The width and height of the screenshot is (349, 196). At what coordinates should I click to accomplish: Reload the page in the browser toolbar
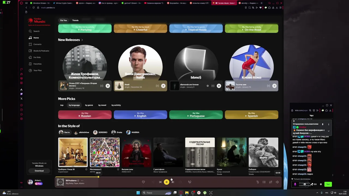[x=34, y=8]
